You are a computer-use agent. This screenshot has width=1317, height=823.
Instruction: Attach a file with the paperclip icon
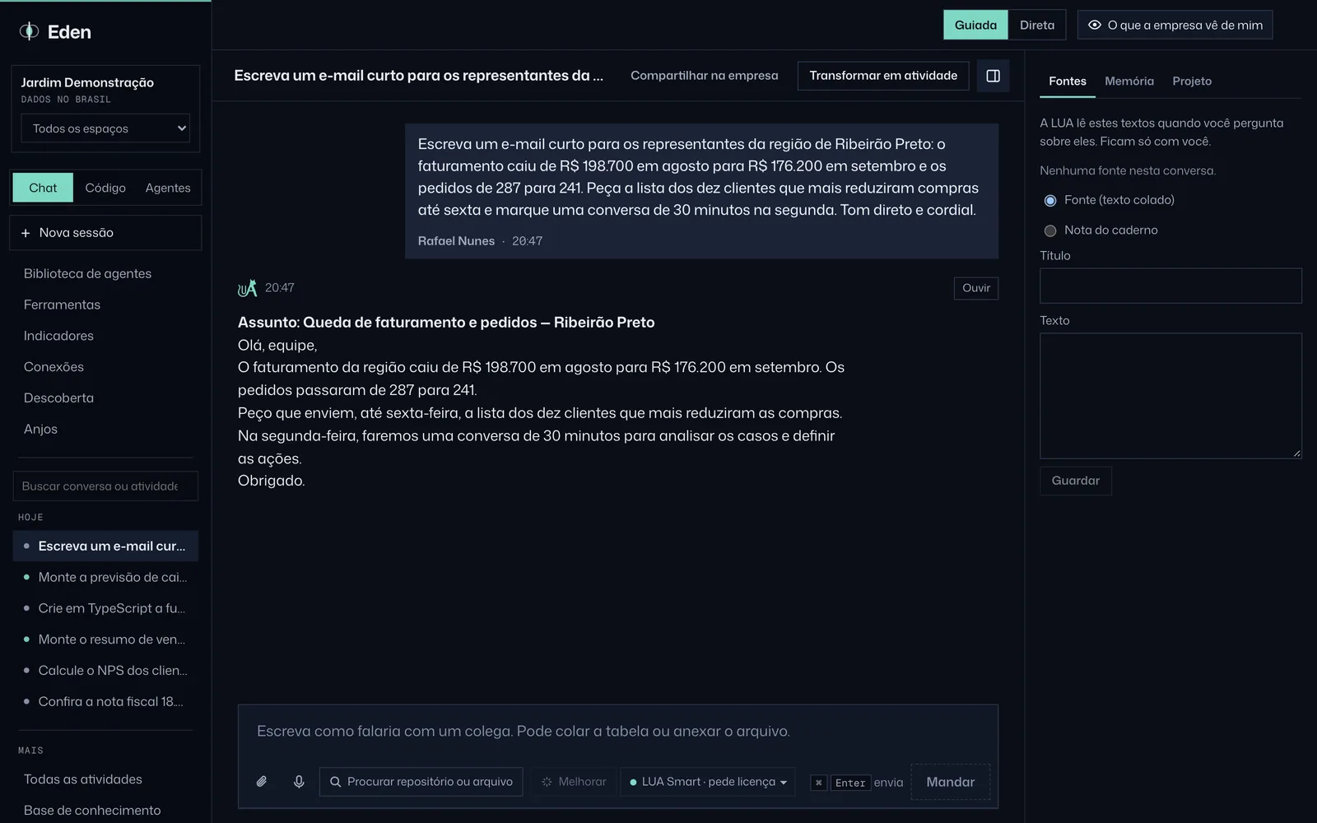[262, 782]
